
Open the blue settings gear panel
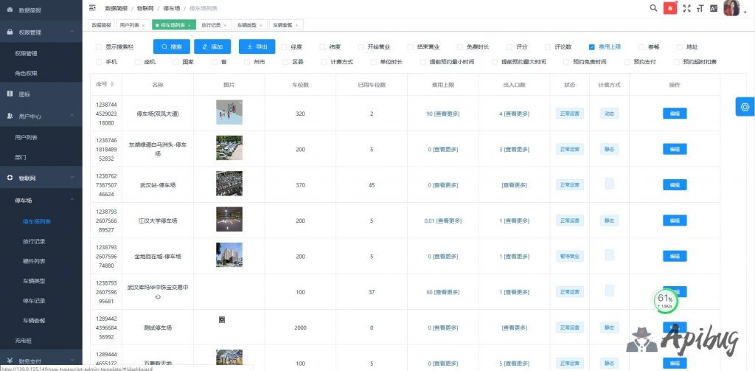(x=745, y=107)
